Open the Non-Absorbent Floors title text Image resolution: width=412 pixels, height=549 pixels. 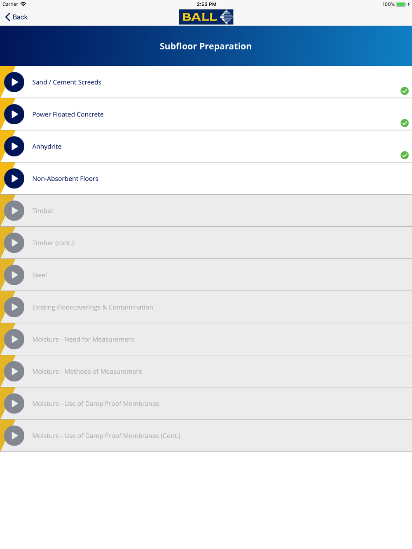65,179
